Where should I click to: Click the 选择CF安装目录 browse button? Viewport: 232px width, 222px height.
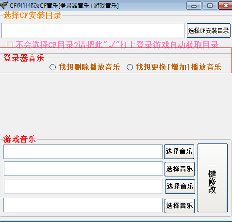click(209, 31)
